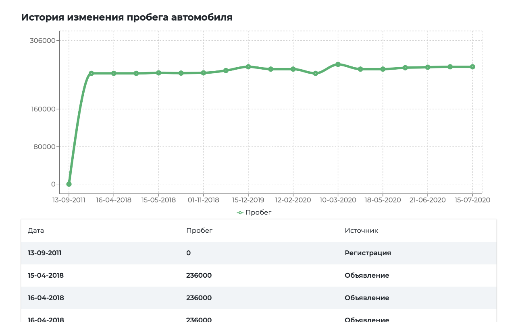Click the data point above 15-12-2019
The image size is (516, 322).
(x=248, y=67)
